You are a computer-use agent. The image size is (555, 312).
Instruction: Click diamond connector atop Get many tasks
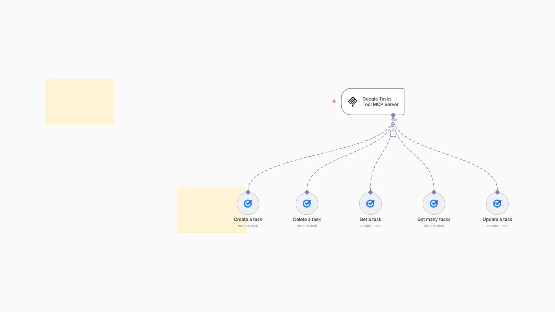tap(434, 192)
